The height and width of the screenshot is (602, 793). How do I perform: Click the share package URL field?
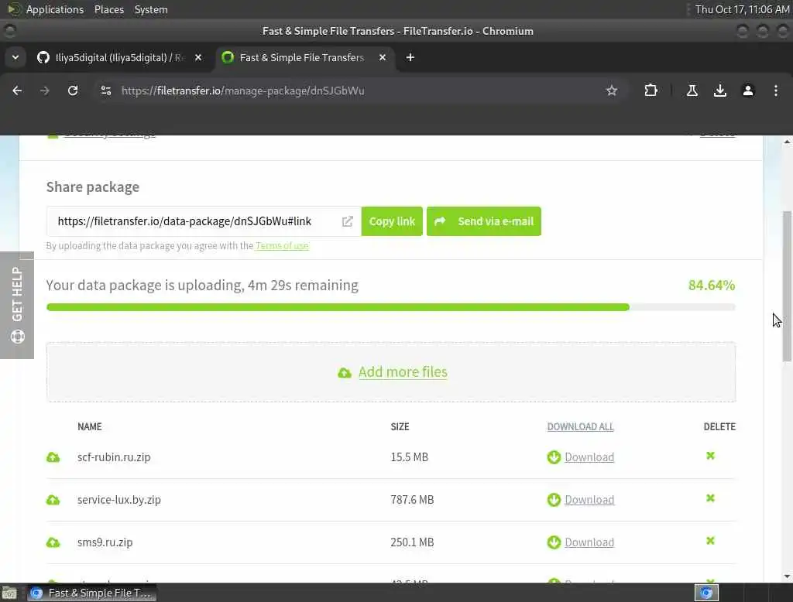[194, 221]
